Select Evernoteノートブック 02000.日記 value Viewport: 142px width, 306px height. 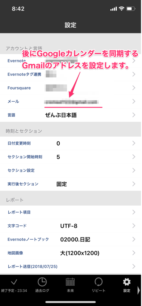[75, 239]
